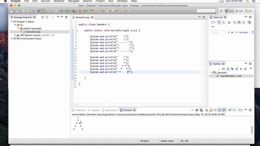Click the Pin Console icon
Screen dimensions: 260x146
230,110
